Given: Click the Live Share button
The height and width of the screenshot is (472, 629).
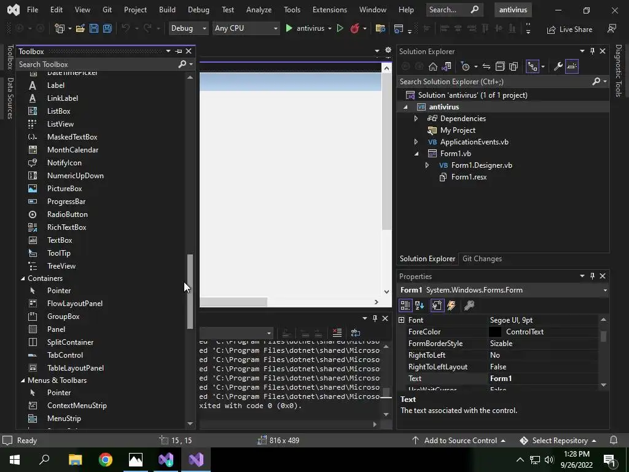Looking at the screenshot, I should click(569, 29).
